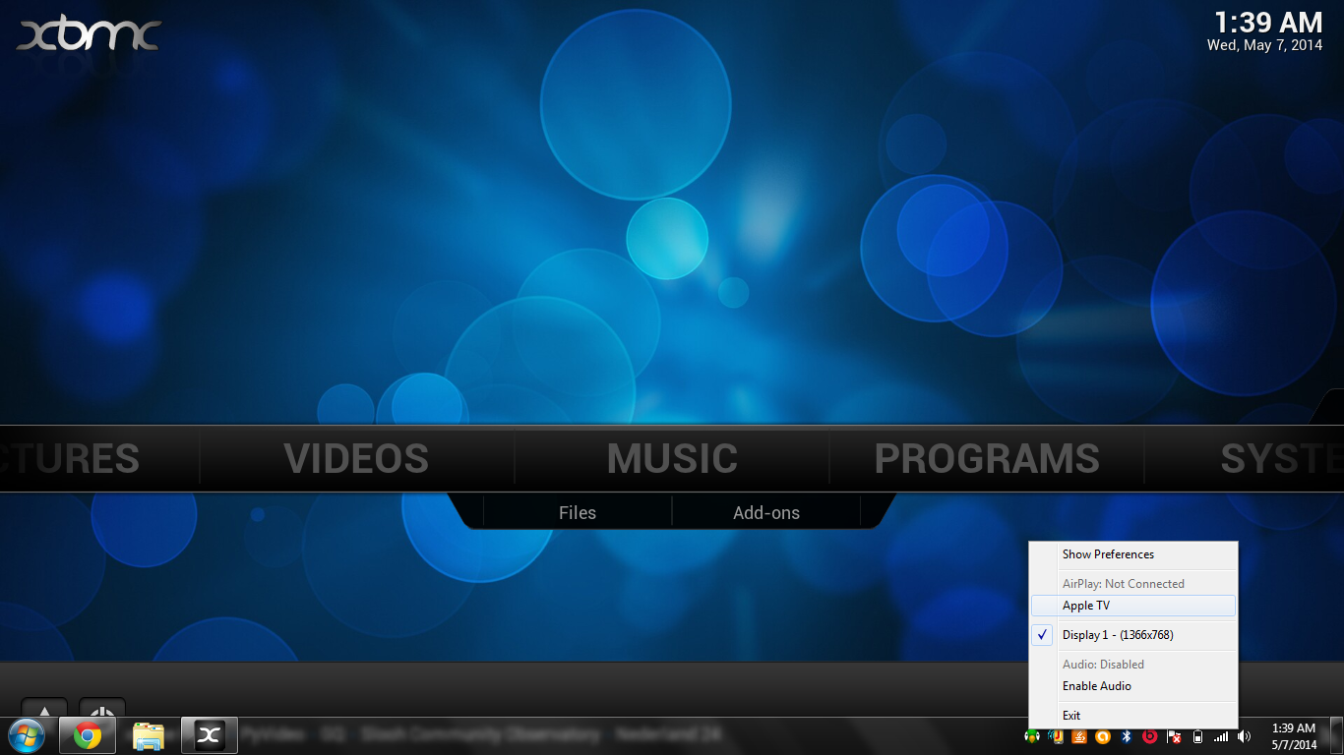Click the date Wed, May 7, 2014
The height and width of the screenshot is (755, 1344).
tap(1265, 45)
